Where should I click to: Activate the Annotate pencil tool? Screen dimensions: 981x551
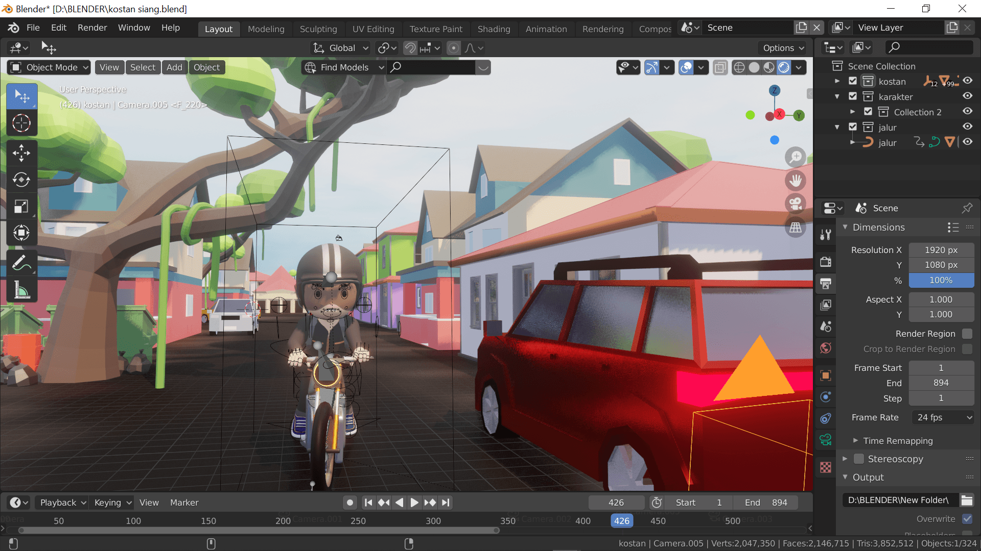coord(21,263)
